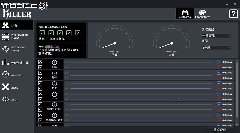240x133 pixels.
Task: Toggle blue download icon in row 3
Action: point(219,83)
